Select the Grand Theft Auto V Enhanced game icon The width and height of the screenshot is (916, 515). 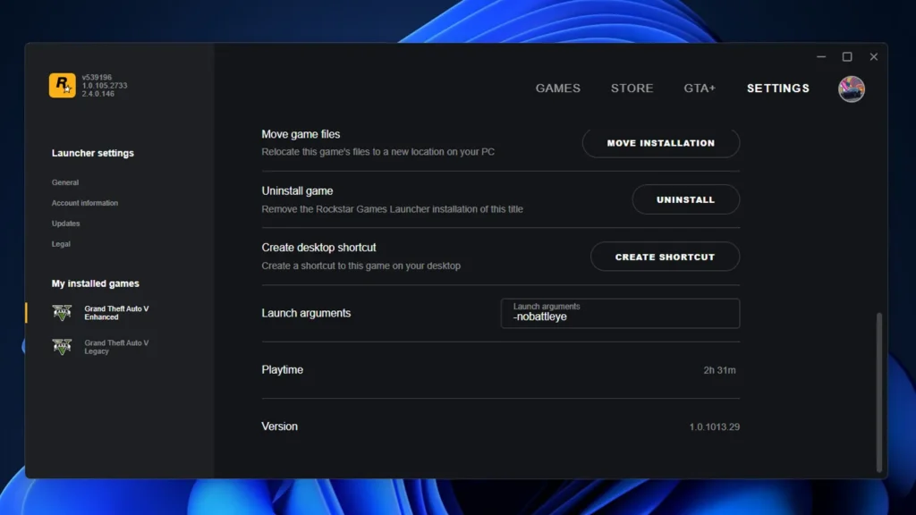click(62, 312)
